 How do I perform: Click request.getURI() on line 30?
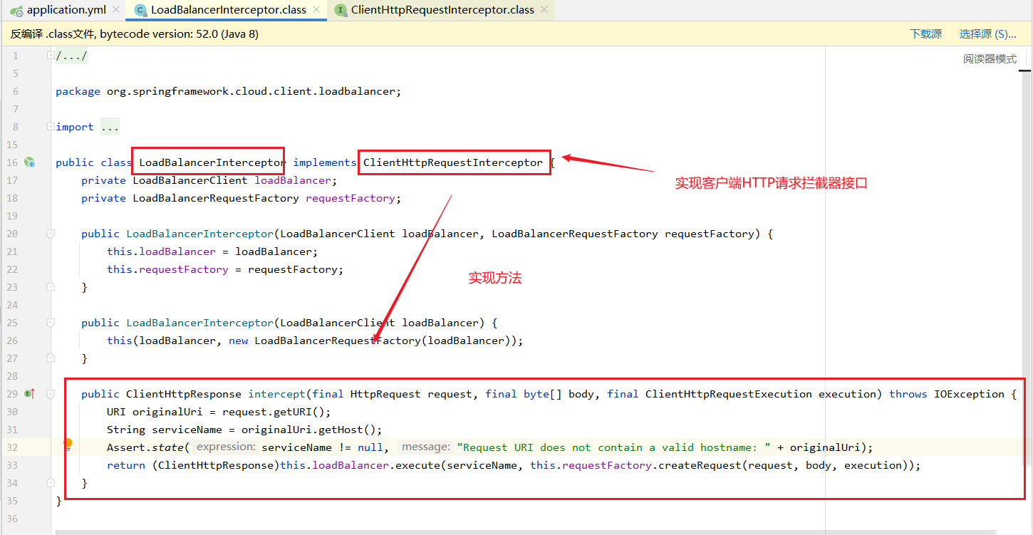274,412
